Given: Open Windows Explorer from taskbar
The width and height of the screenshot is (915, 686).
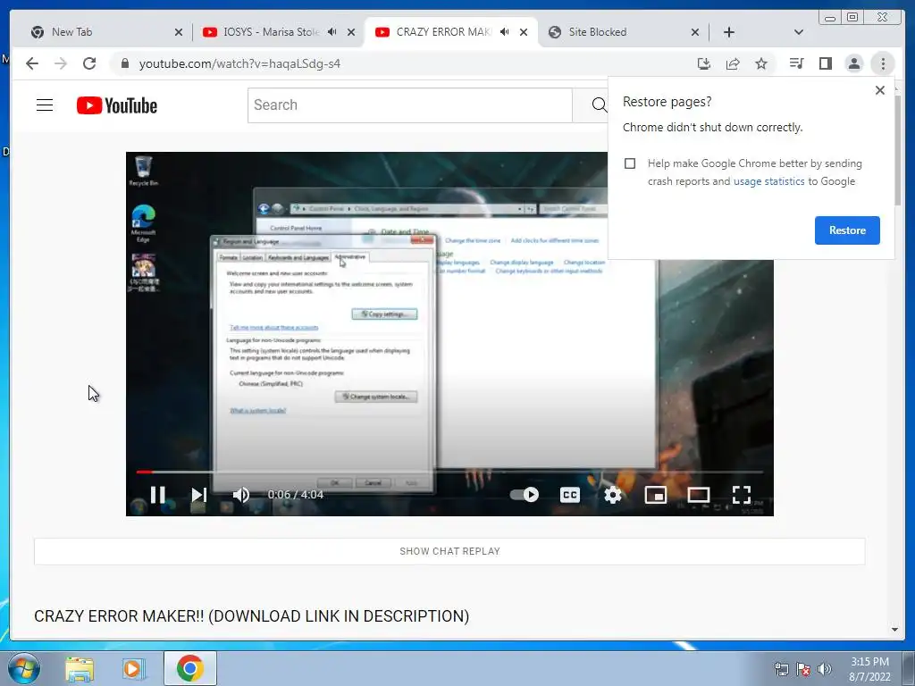Looking at the screenshot, I should click(x=80, y=668).
